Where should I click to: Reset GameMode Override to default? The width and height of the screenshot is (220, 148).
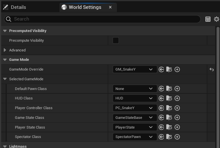click(x=212, y=69)
